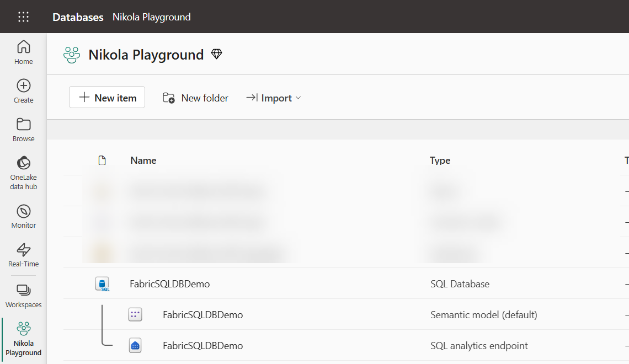Open the Workspaces list
The height and width of the screenshot is (364, 629).
23,296
